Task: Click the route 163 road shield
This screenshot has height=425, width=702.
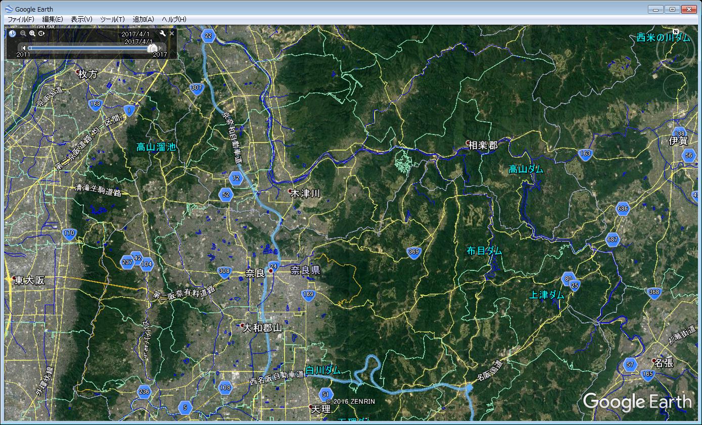Action: click(585, 154)
